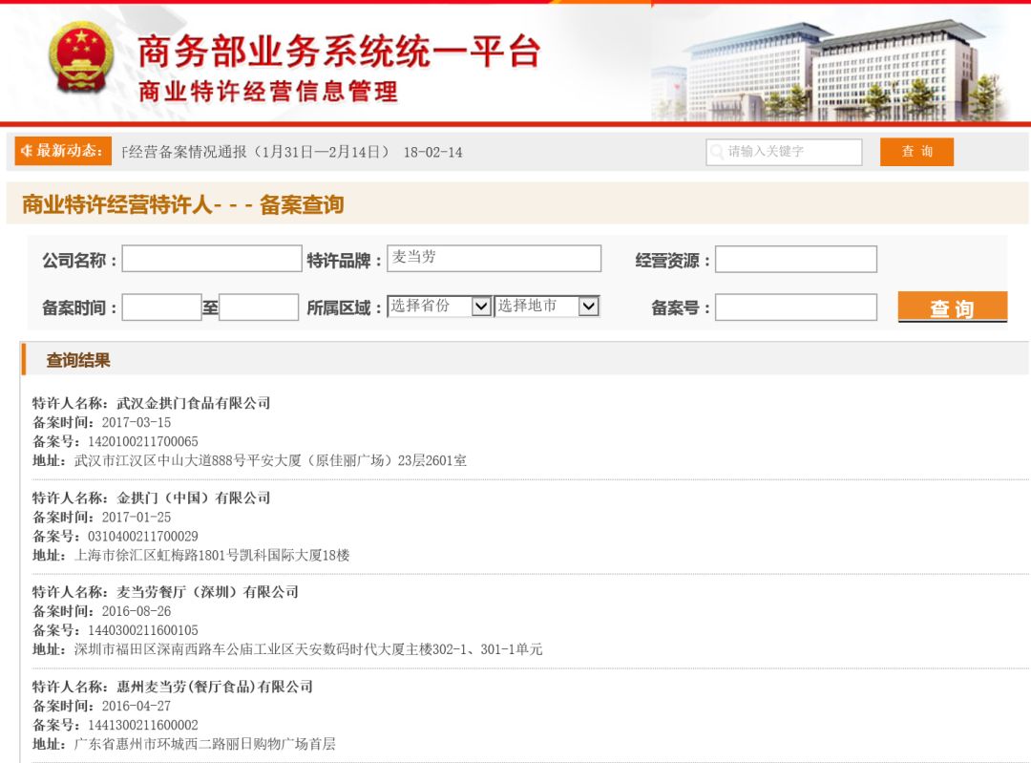Click the speaker icon beside 最新动态

27,151
